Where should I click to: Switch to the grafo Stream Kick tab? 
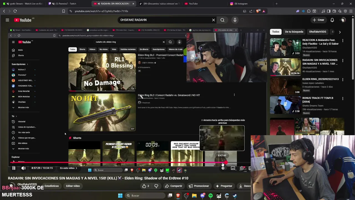pyautogui.click(x=22, y=4)
